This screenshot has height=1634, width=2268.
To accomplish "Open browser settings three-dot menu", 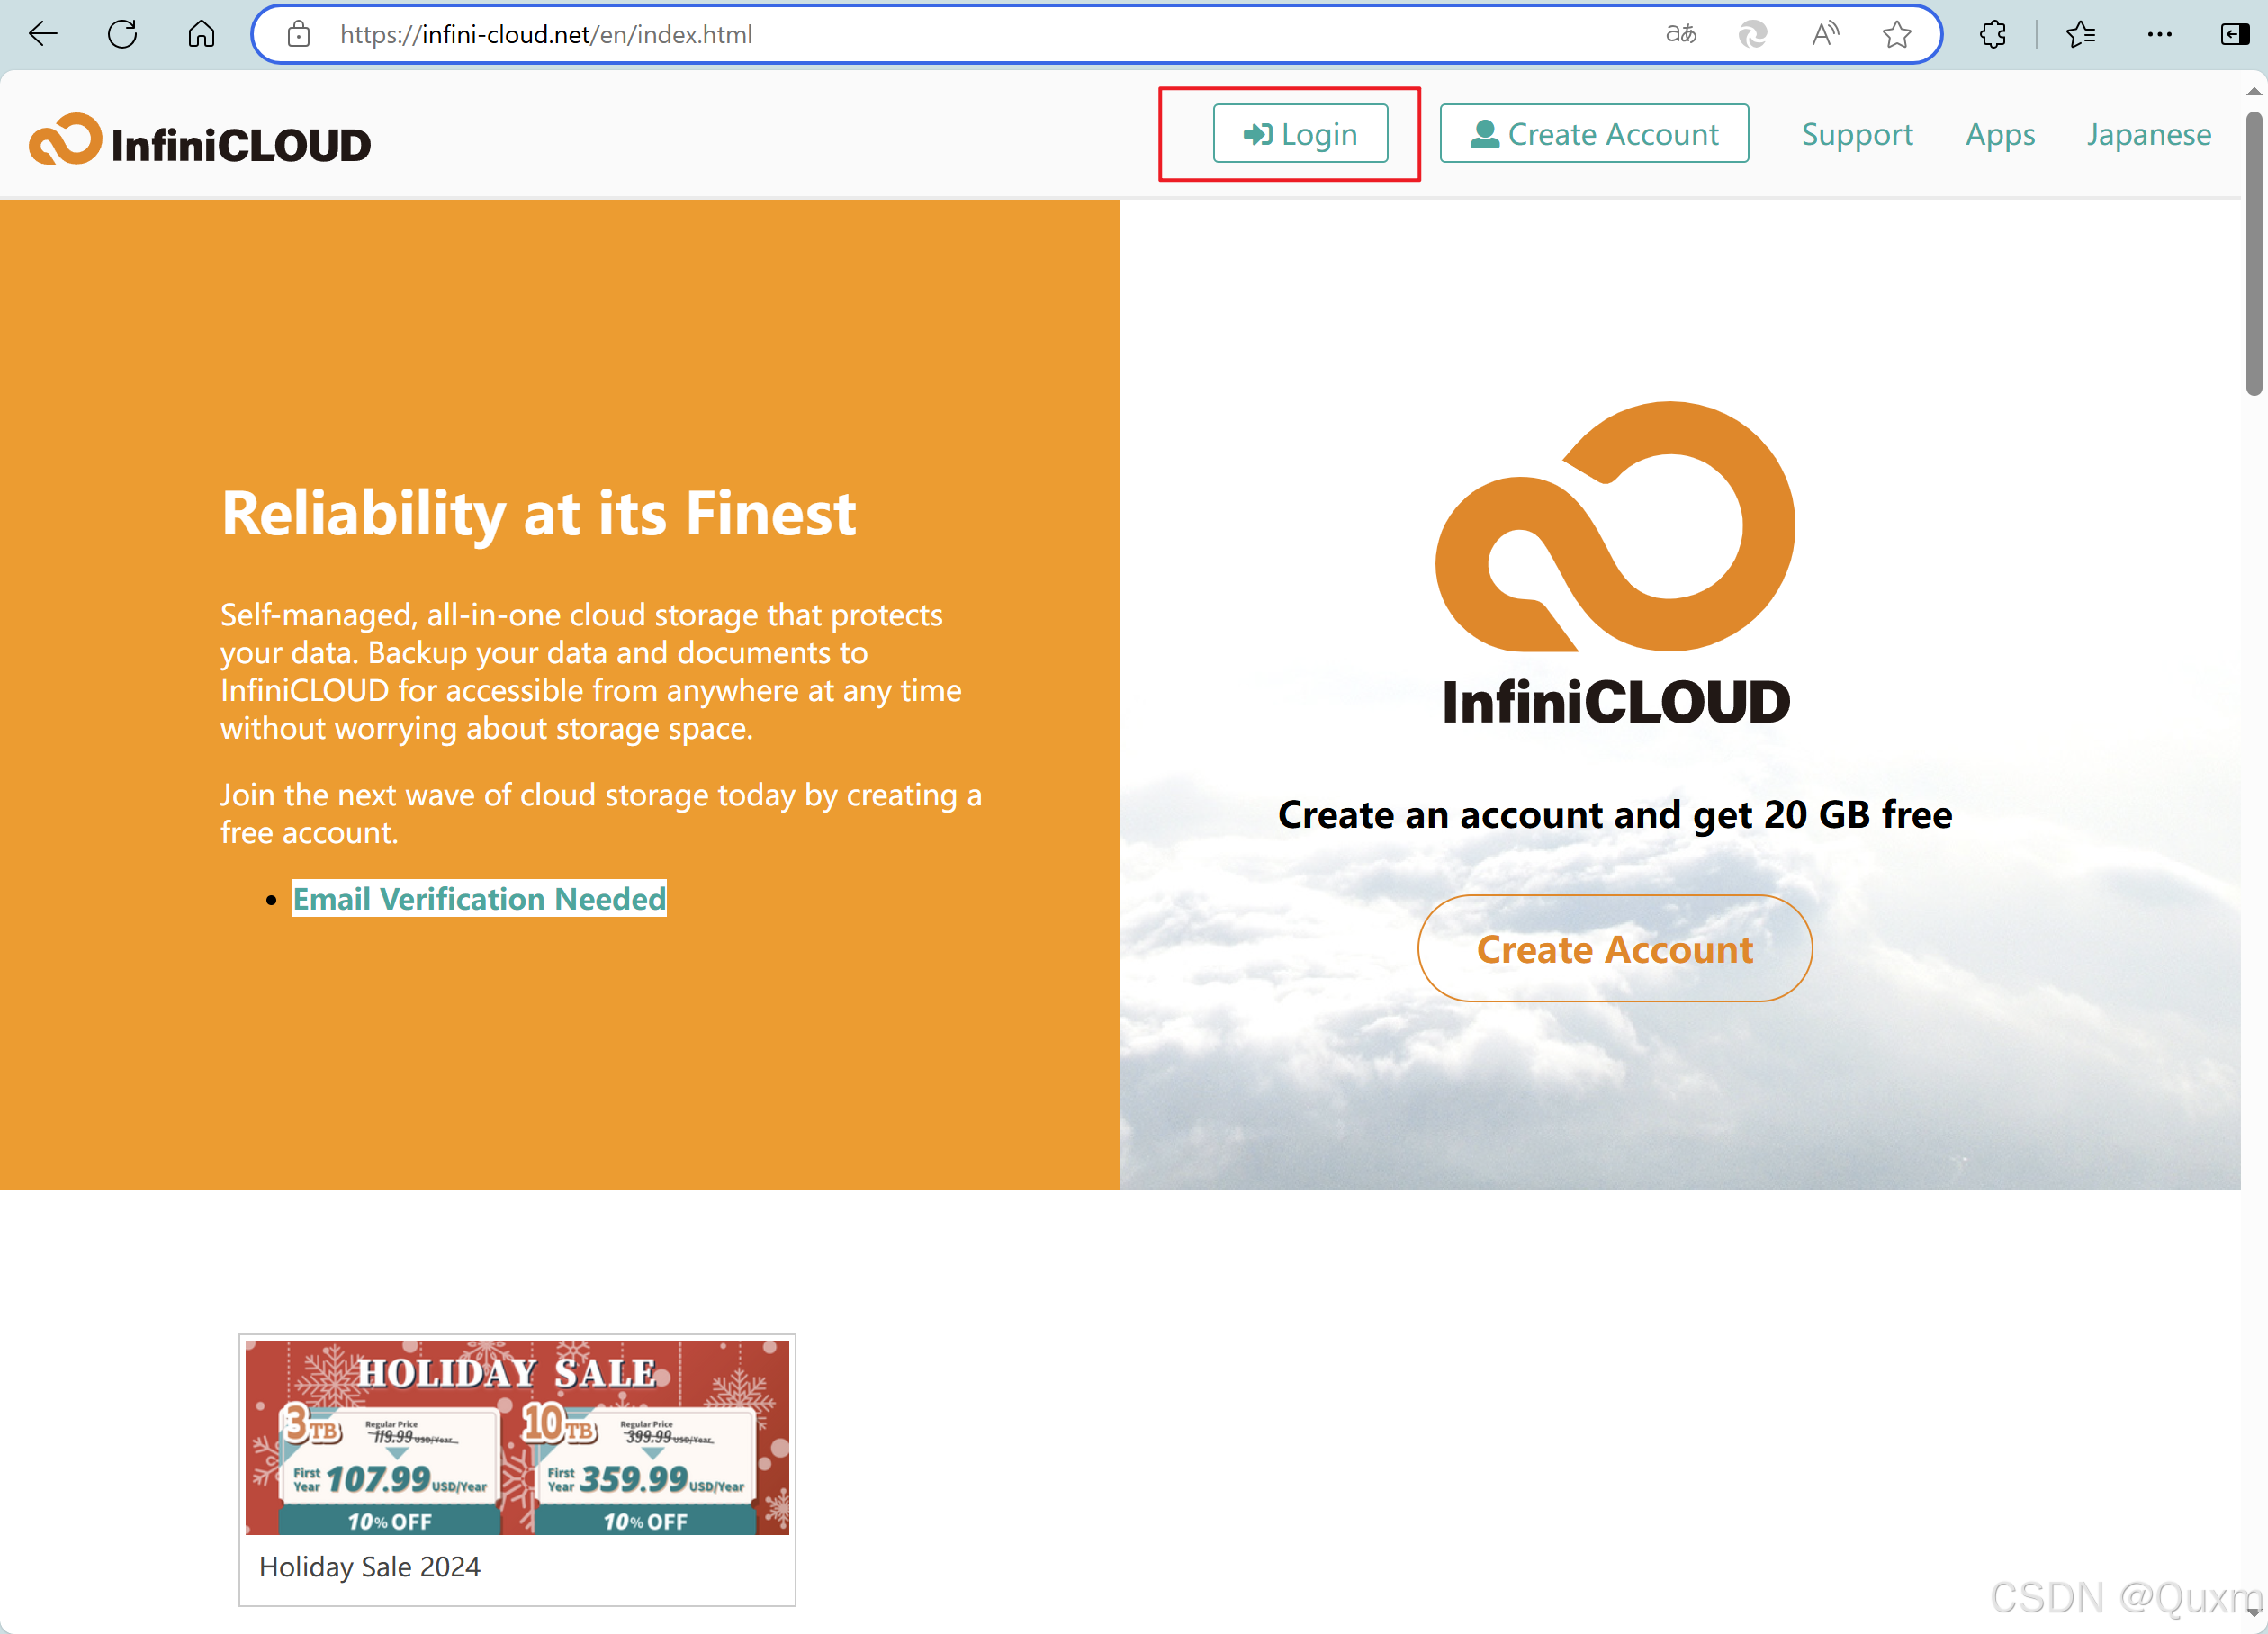I will [x=2159, y=34].
